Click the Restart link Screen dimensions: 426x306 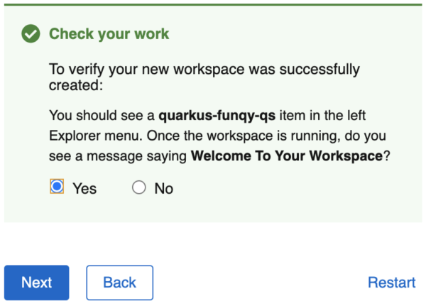pos(391,283)
